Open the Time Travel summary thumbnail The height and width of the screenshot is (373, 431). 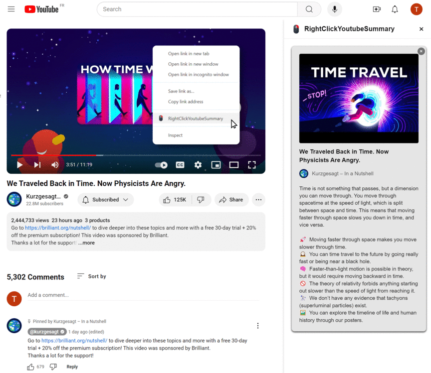[359, 99]
